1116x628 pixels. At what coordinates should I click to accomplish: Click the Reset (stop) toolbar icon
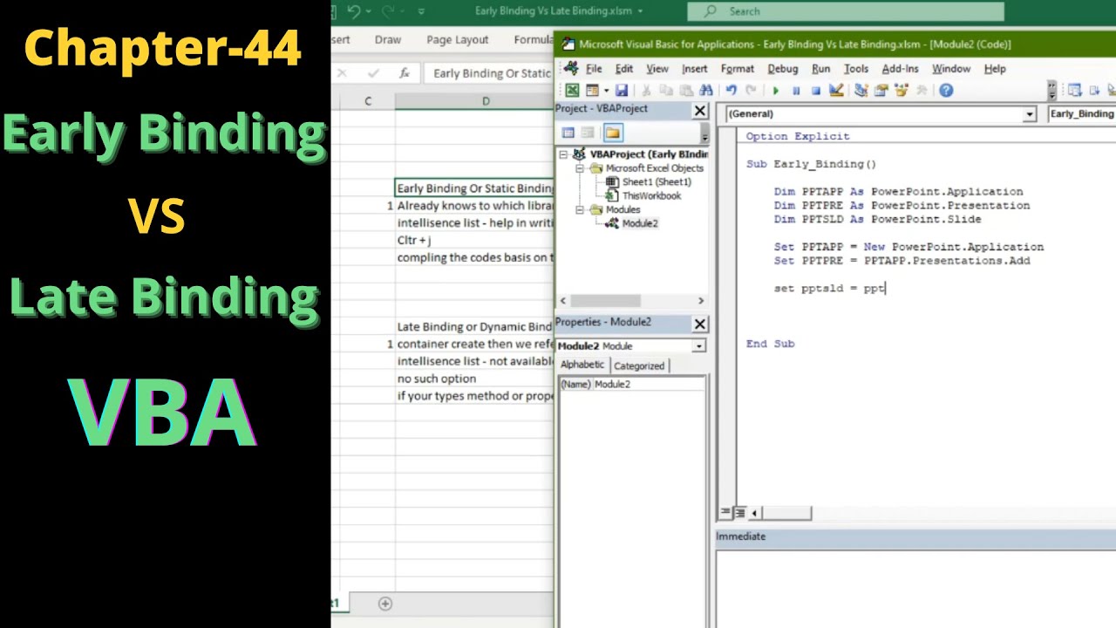point(816,91)
